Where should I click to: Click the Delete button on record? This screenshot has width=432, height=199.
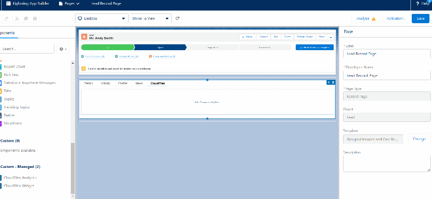click(287, 37)
